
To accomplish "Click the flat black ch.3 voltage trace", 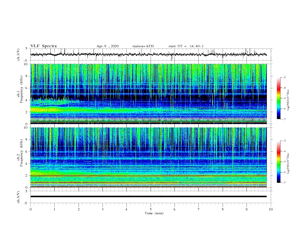I will (148, 197).
